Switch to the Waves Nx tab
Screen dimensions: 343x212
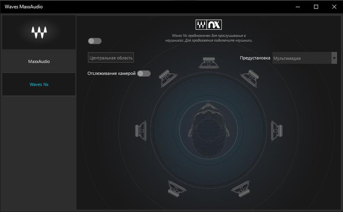pos(39,85)
